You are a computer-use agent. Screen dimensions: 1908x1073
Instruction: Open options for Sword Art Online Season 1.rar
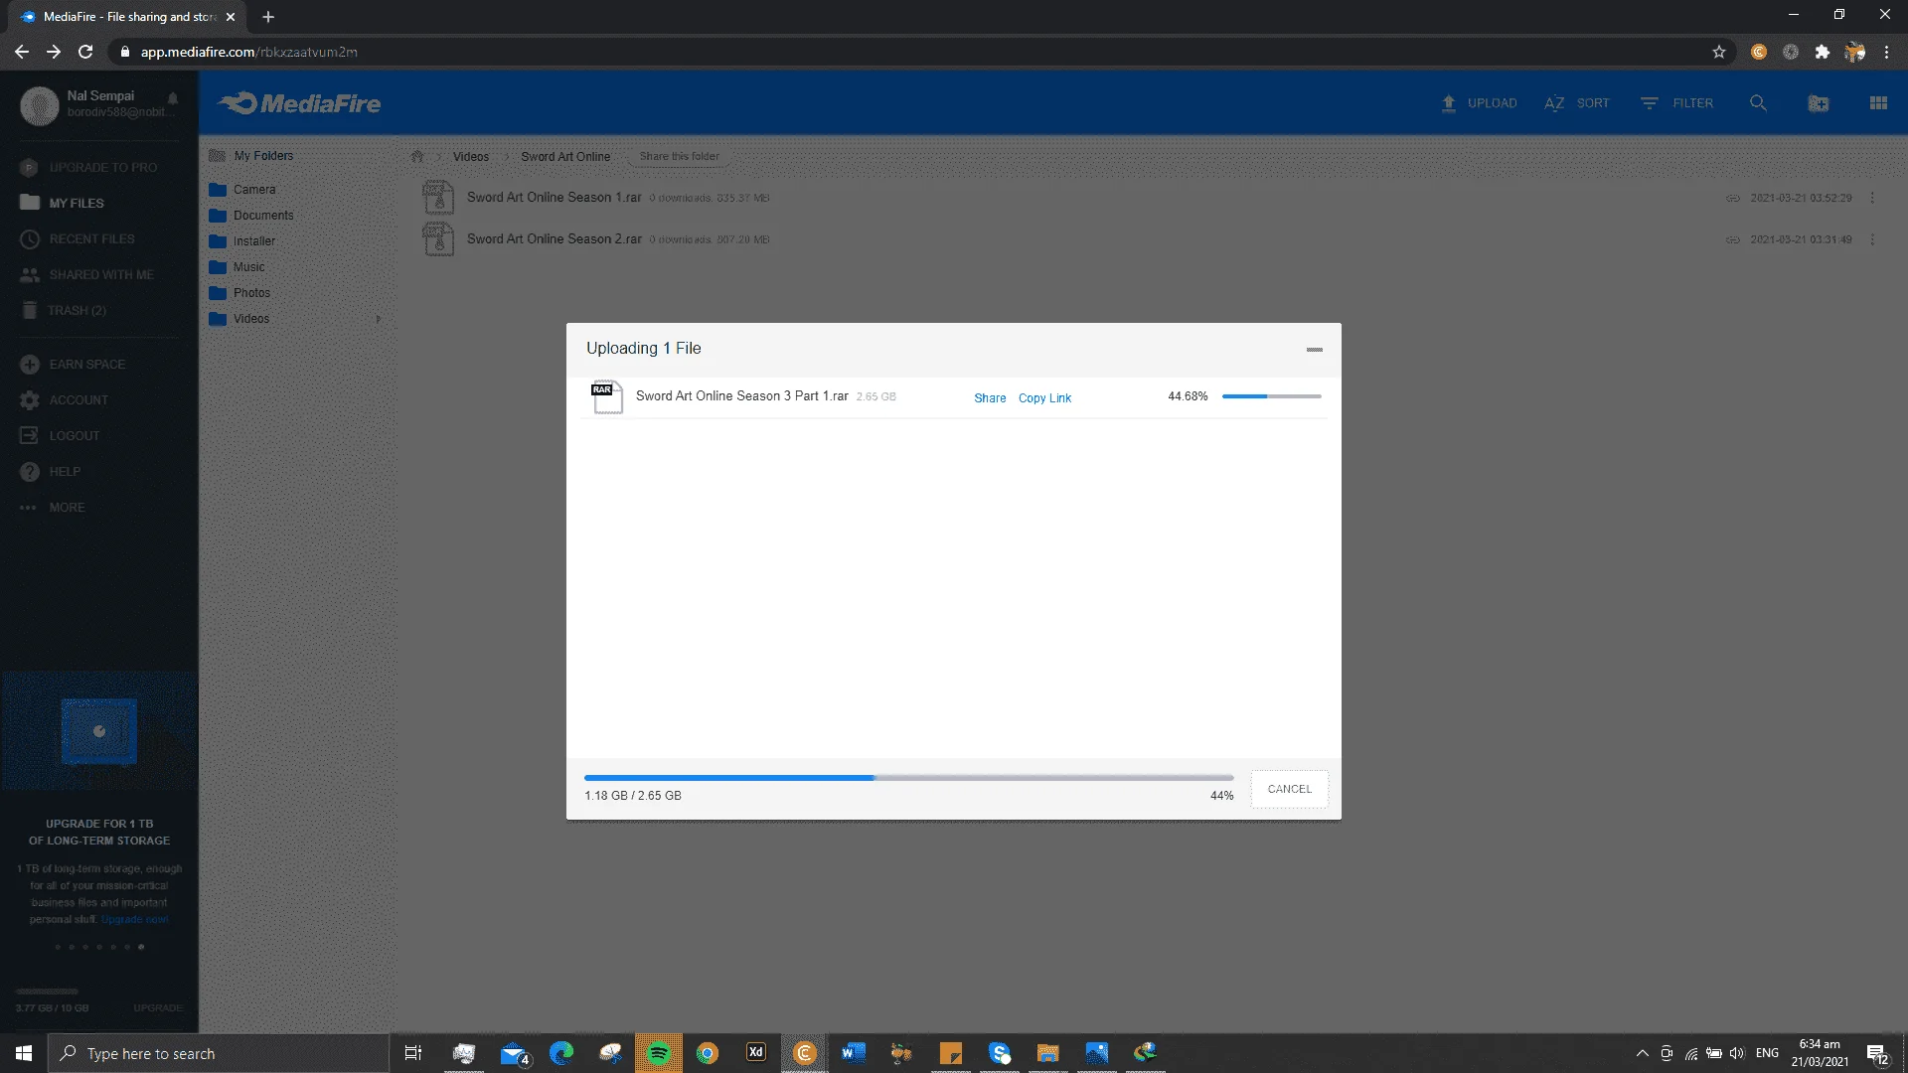click(x=1872, y=198)
